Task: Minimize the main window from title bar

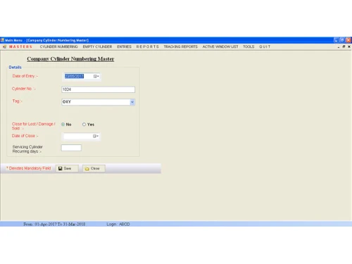Action: click(x=336, y=40)
